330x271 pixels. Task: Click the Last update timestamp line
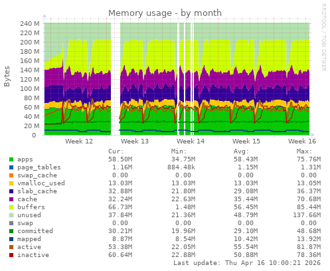(247, 263)
